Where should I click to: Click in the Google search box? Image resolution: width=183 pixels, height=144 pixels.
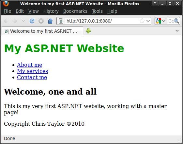click(171, 21)
